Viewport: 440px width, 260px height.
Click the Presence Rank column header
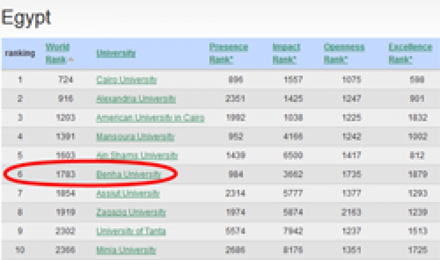228,53
